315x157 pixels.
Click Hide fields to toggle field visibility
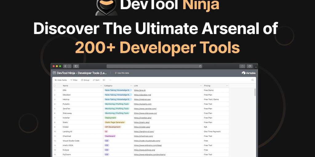point(61,80)
